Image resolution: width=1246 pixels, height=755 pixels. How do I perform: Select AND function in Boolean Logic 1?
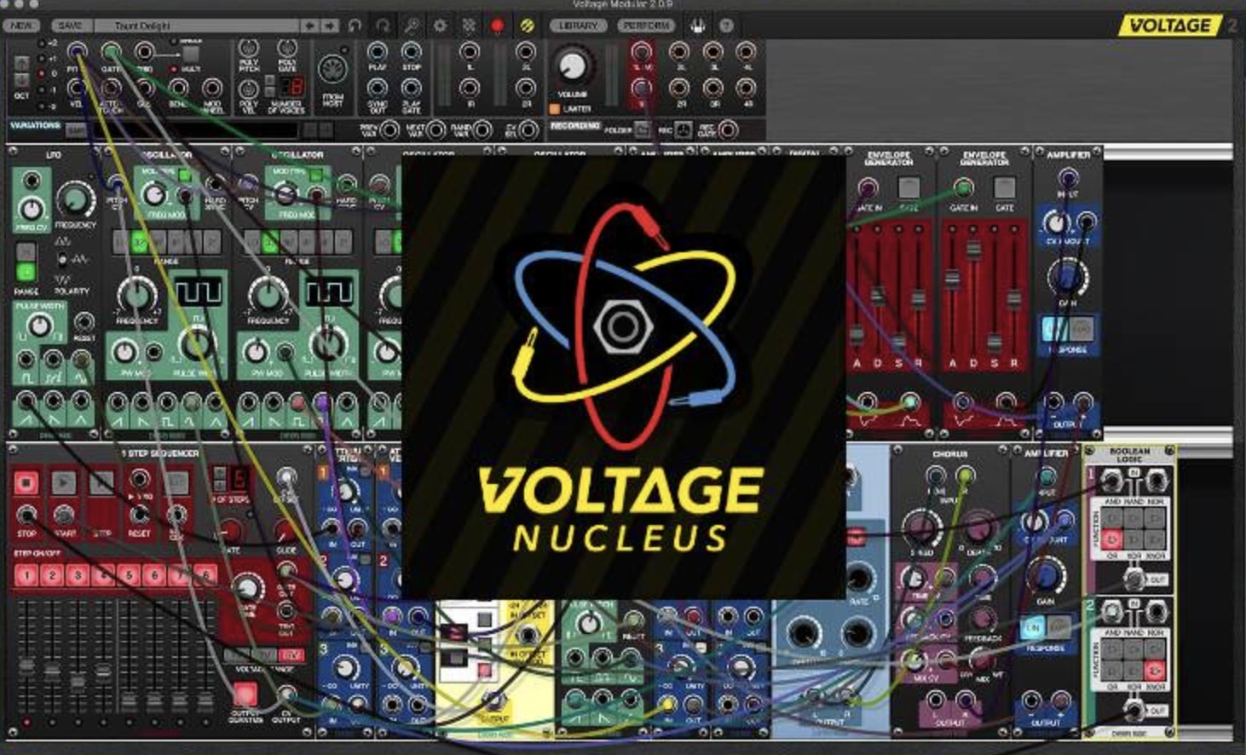click(1112, 518)
